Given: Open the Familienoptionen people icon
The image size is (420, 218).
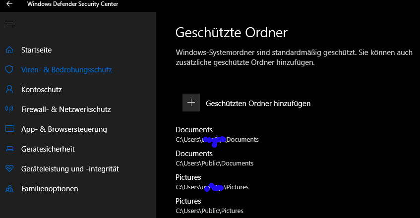Looking at the screenshot, I should point(9,189).
